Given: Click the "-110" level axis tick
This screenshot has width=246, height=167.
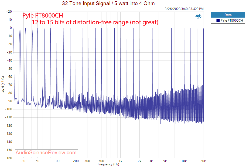Looking at the screenshot, I should (9, 117).
